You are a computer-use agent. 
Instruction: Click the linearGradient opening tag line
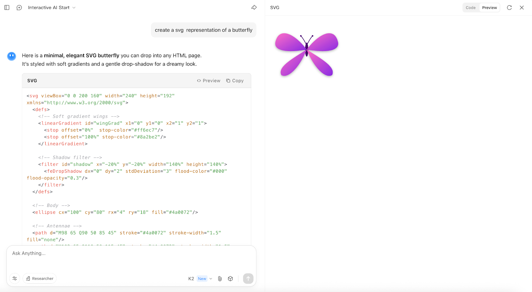(122, 123)
